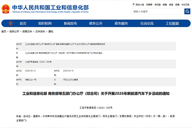Click the 手机端 mobile version link
Viewport: 192px width, 128px height.
pos(157,5)
